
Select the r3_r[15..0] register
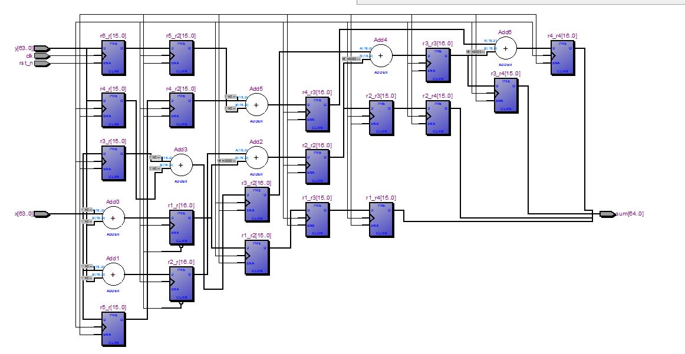point(113,163)
